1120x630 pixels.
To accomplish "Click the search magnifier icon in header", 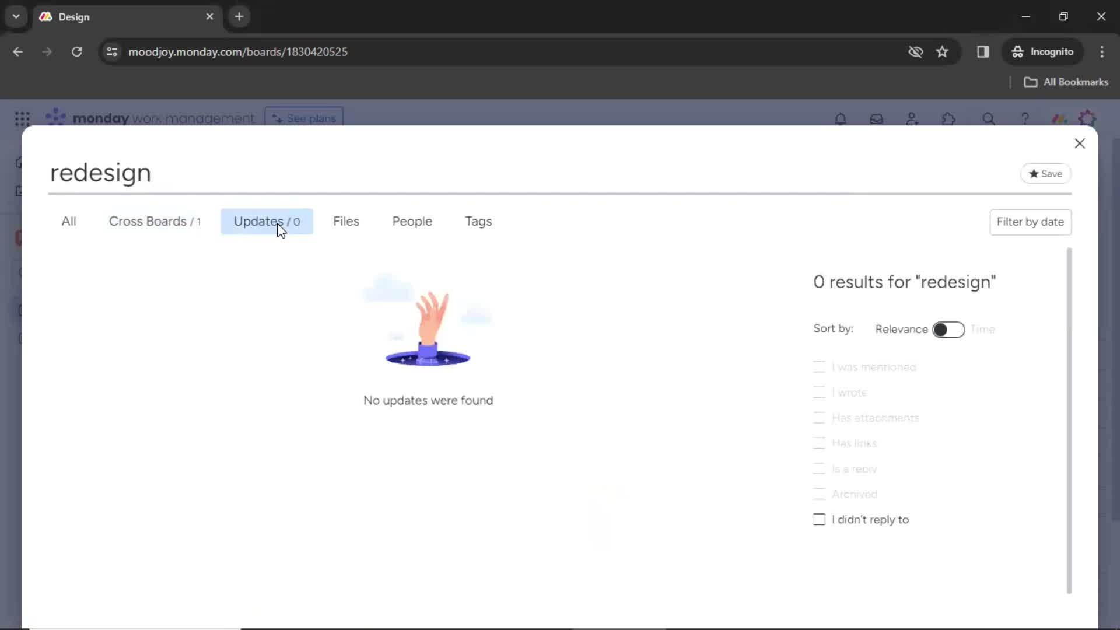I will pyautogui.click(x=987, y=118).
